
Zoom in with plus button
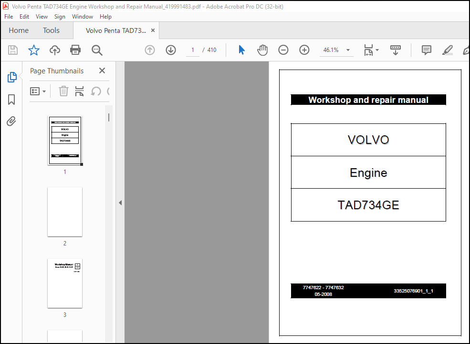click(x=304, y=50)
